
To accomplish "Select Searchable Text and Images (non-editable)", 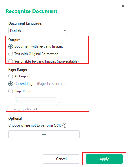I will tap(11, 61).
